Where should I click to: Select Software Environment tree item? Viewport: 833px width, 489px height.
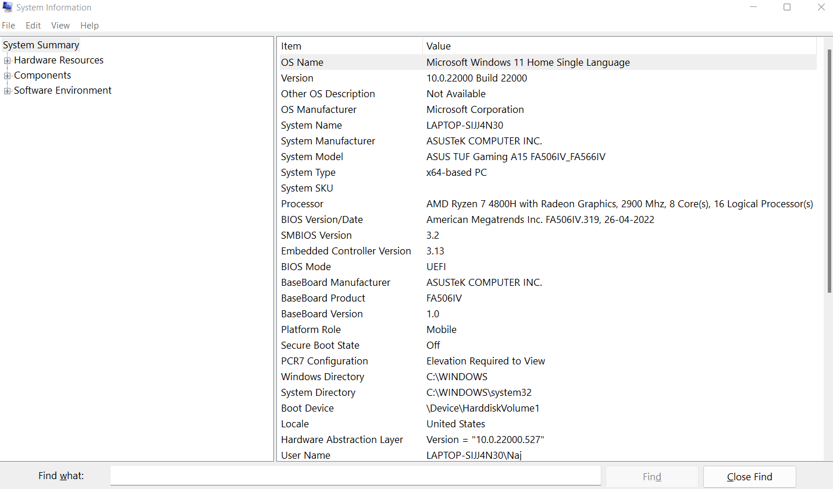63,90
